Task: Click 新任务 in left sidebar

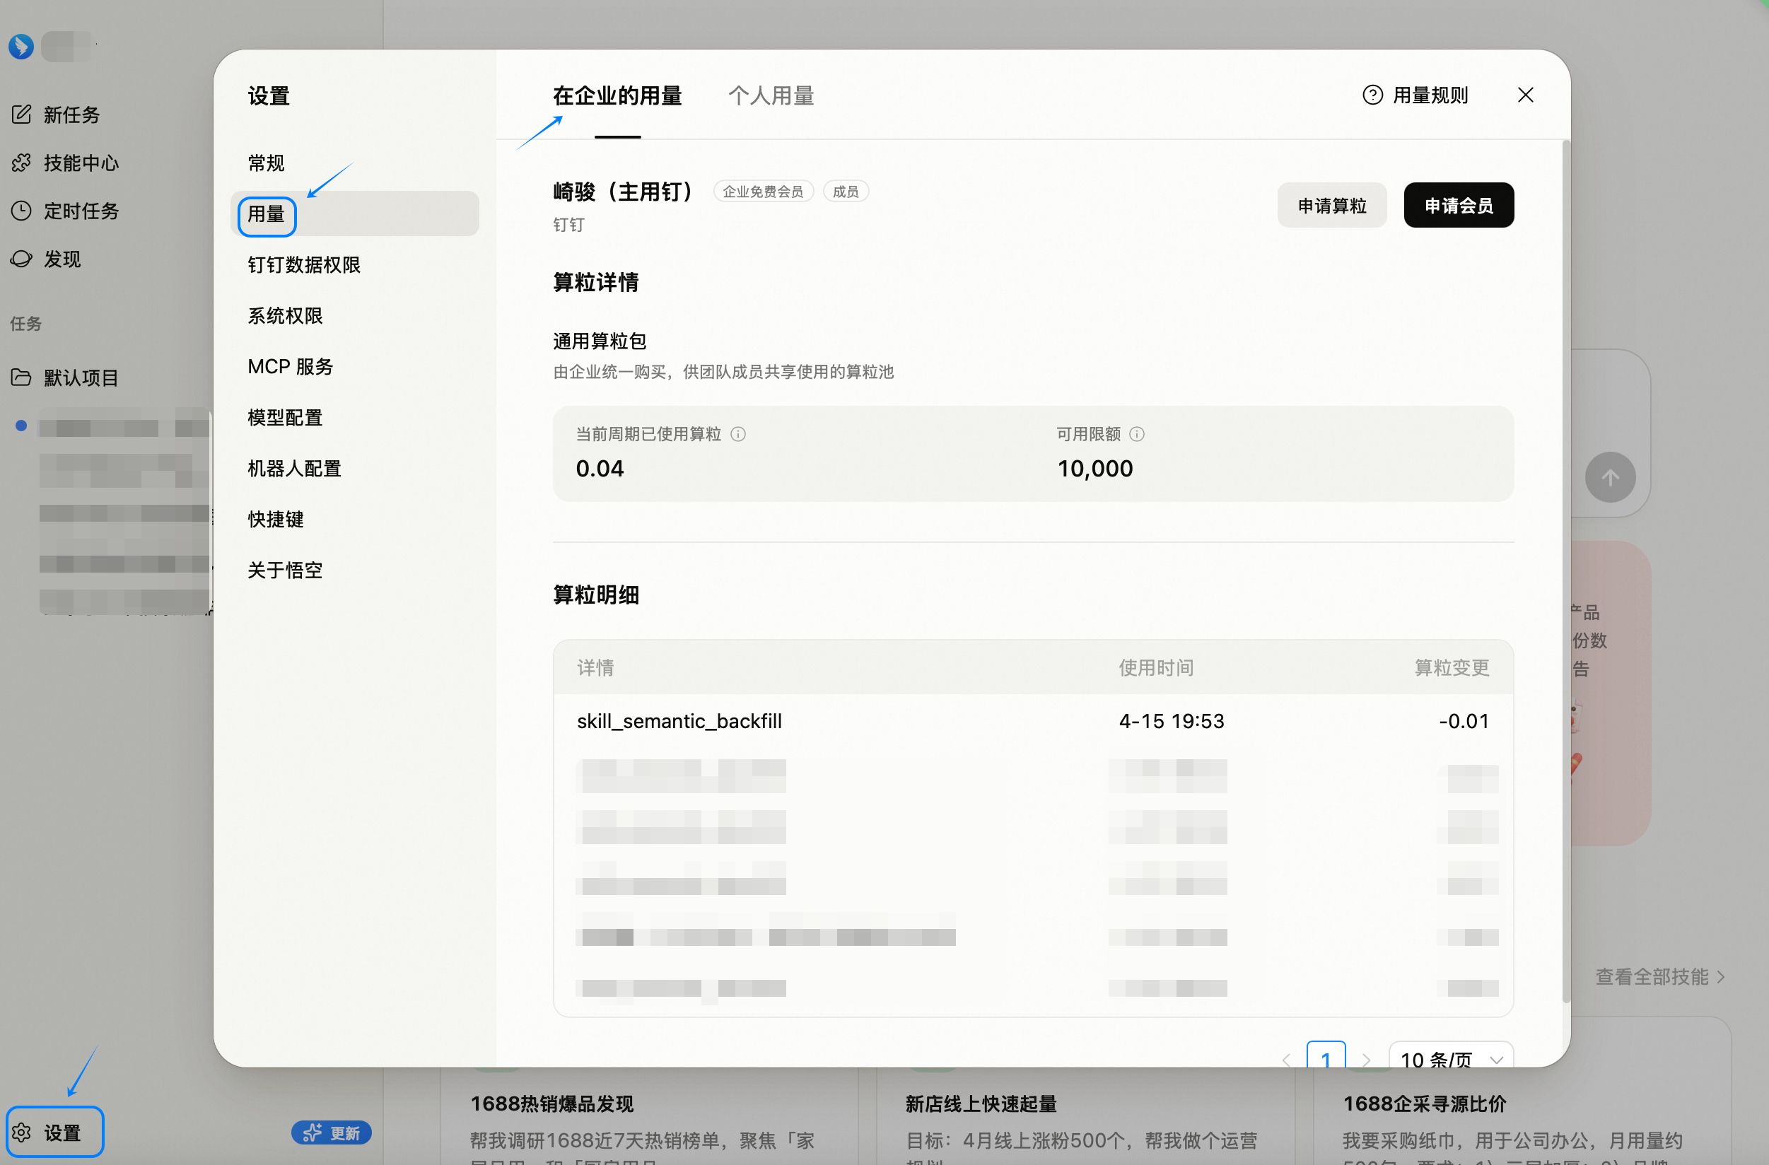Action: click(x=71, y=115)
